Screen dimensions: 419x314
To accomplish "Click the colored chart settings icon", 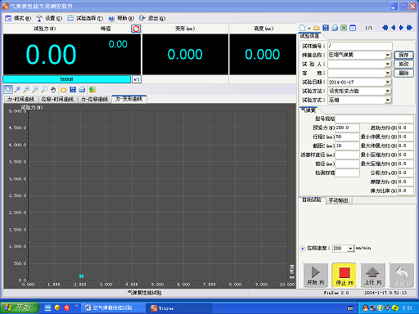I will coord(92,89).
